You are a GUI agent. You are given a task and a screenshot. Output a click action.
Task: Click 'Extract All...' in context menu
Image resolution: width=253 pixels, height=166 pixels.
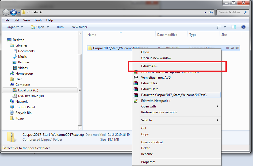149,66
